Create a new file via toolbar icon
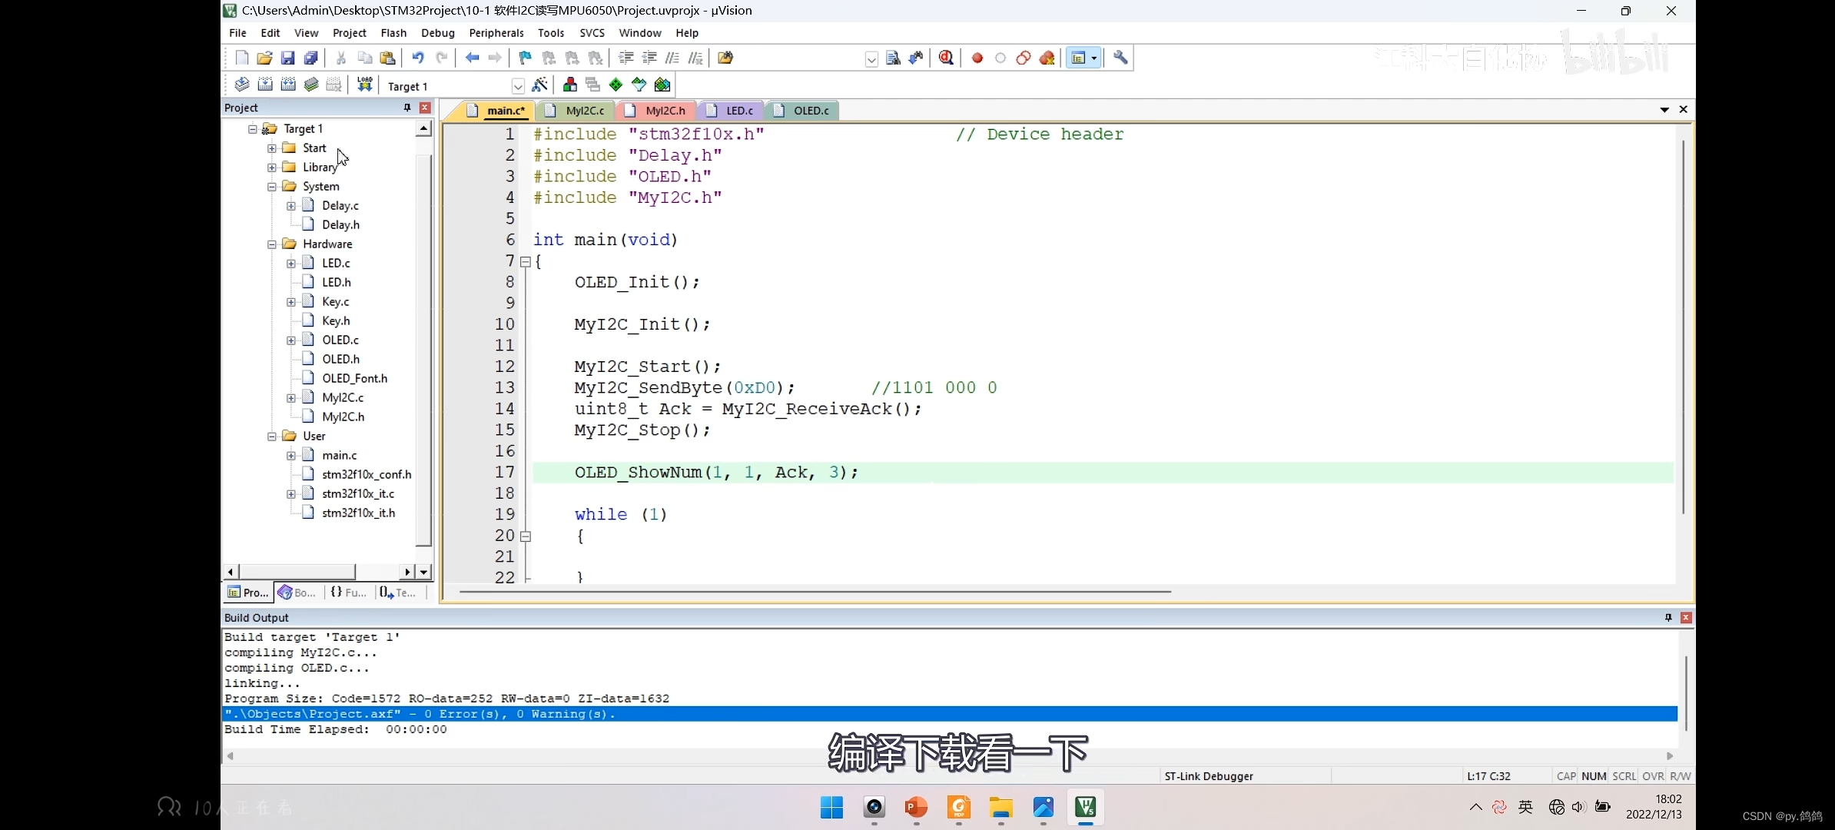Viewport: 1835px width, 830px height. pos(241,58)
